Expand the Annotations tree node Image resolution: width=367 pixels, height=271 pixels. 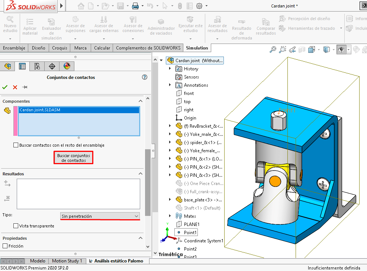point(170,85)
